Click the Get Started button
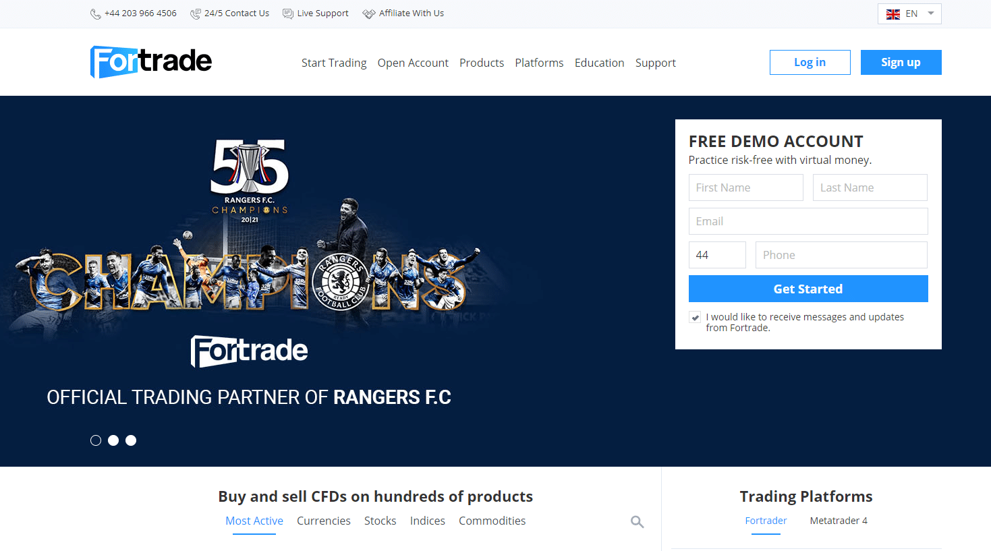 pyautogui.click(x=808, y=289)
